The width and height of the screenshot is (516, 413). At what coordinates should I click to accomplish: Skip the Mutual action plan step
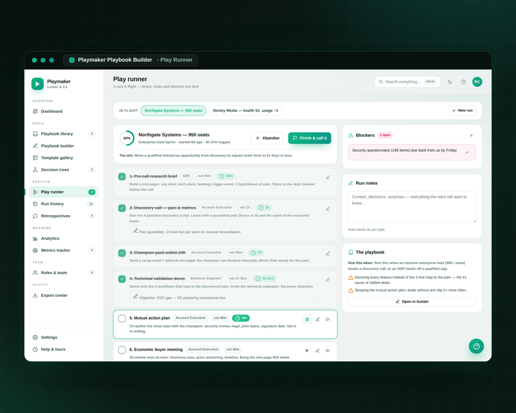click(328, 319)
